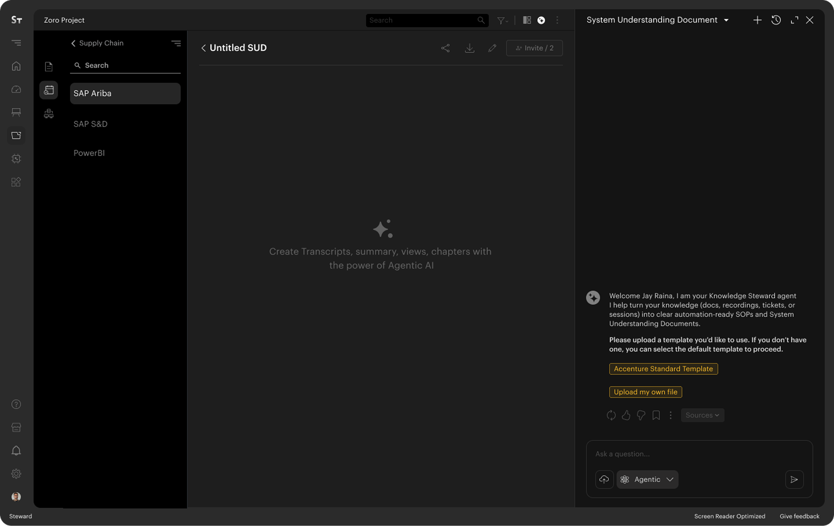Click the pencil edit icon
834x526 pixels.
pos(492,48)
